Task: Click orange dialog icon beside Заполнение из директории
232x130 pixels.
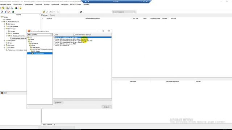Action: 29,31
